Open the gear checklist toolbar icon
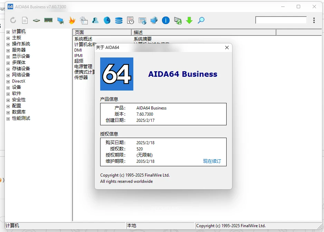The height and width of the screenshot is (232, 324). pos(84,20)
